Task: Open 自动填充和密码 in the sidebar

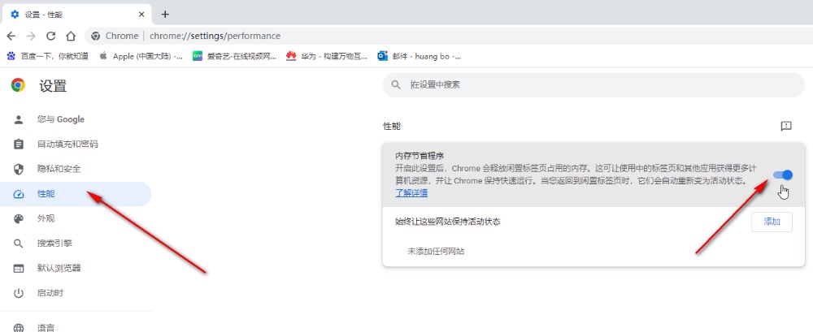Action: coord(67,144)
